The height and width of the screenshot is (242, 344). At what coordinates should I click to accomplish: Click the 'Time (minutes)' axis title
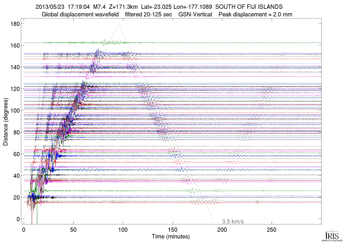click(x=171, y=237)
